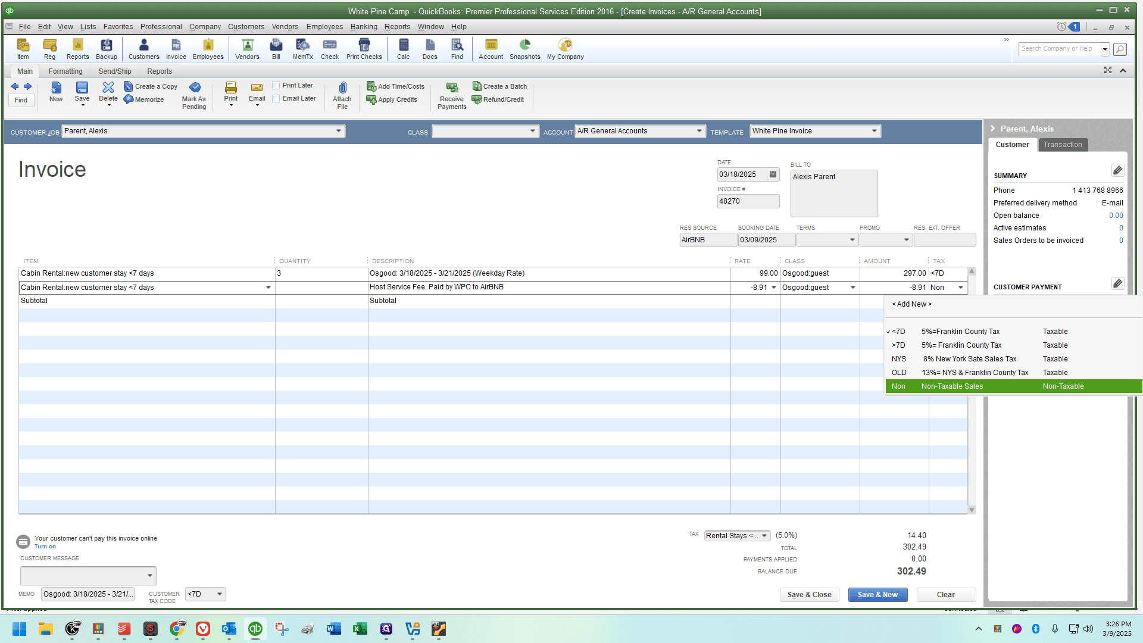Click the Receive Payments icon
The width and height of the screenshot is (1143, 643).
pyautogui.click(x=452, y=95)
